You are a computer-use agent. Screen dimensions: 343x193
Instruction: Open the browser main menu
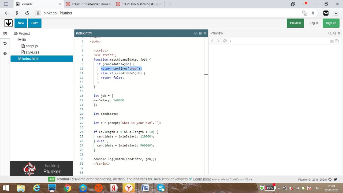(304, 4)
